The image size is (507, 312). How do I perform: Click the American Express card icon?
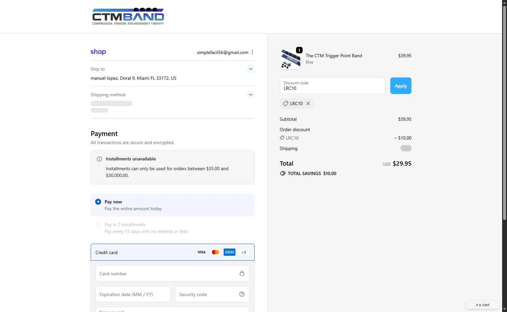tap(230, 252)
